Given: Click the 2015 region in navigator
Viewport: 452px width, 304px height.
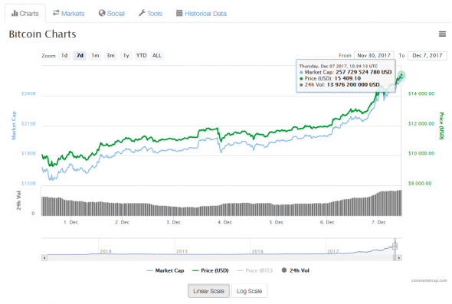Looking at the screenshot, I should coord(212,247).
